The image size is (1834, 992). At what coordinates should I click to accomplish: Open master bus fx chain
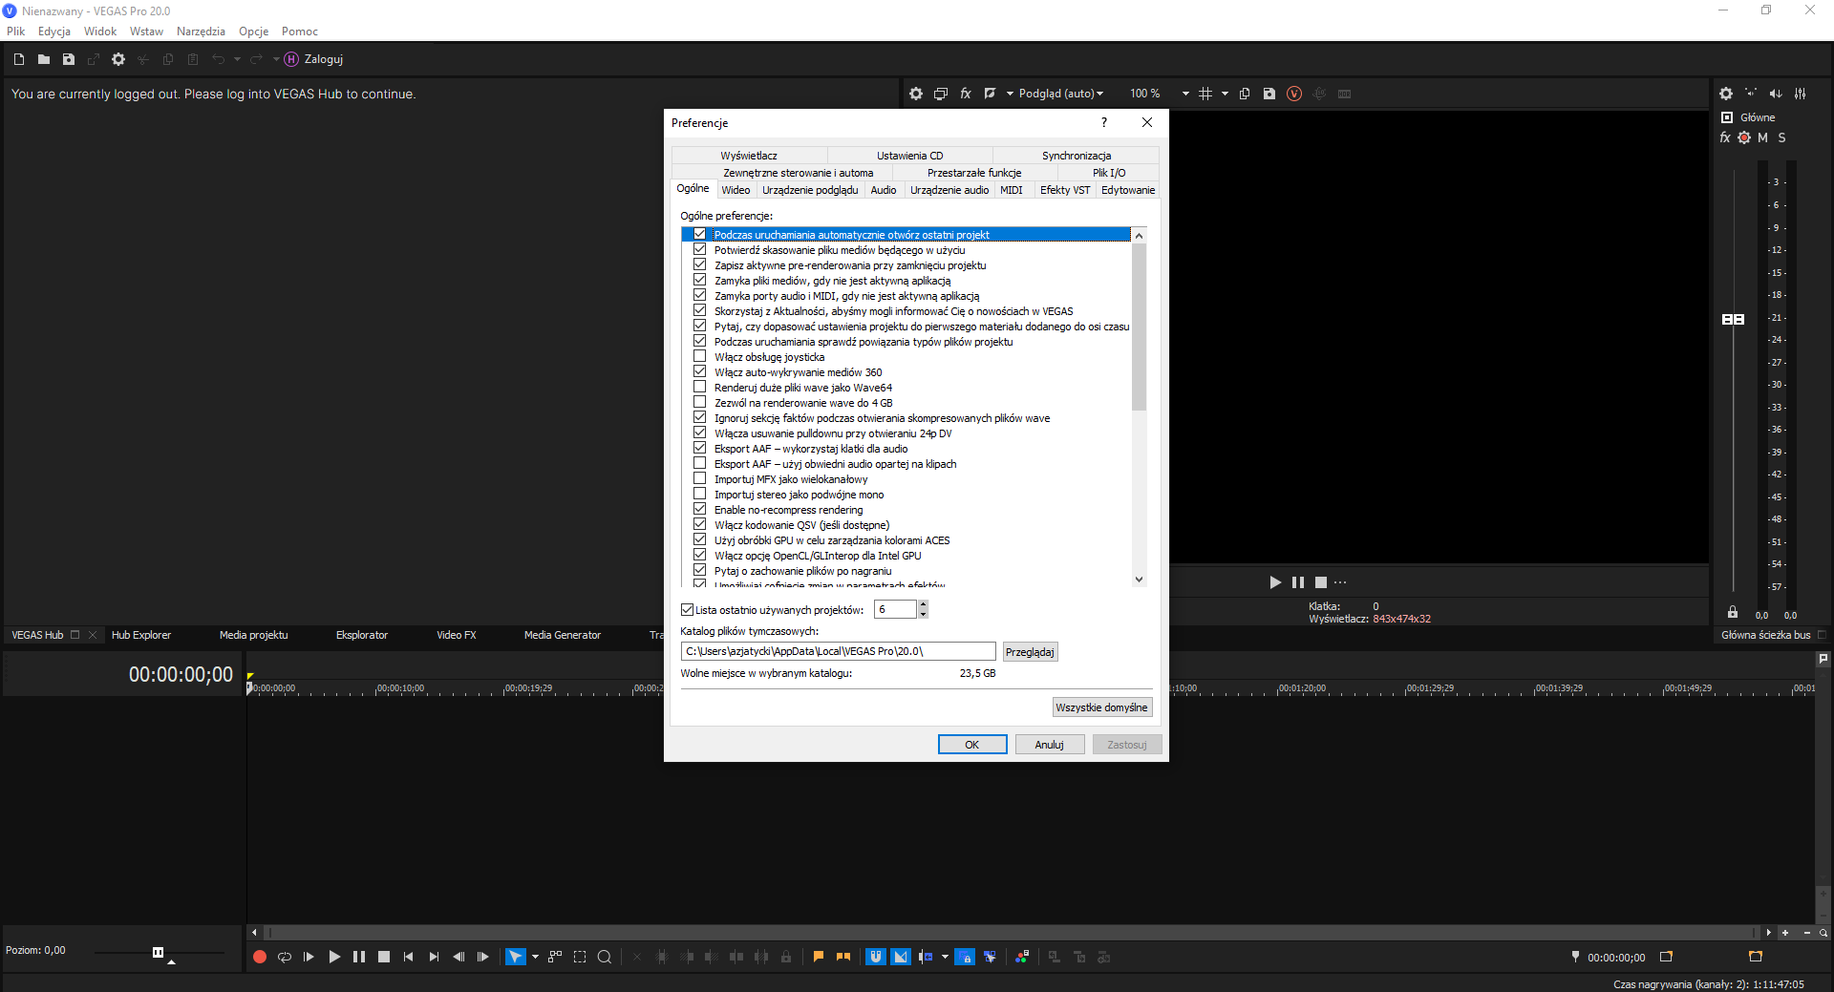click(x=1725, y=137)
